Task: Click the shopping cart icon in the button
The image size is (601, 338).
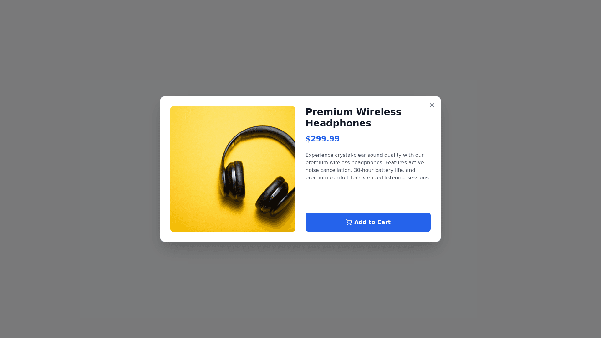Action: 349,222
